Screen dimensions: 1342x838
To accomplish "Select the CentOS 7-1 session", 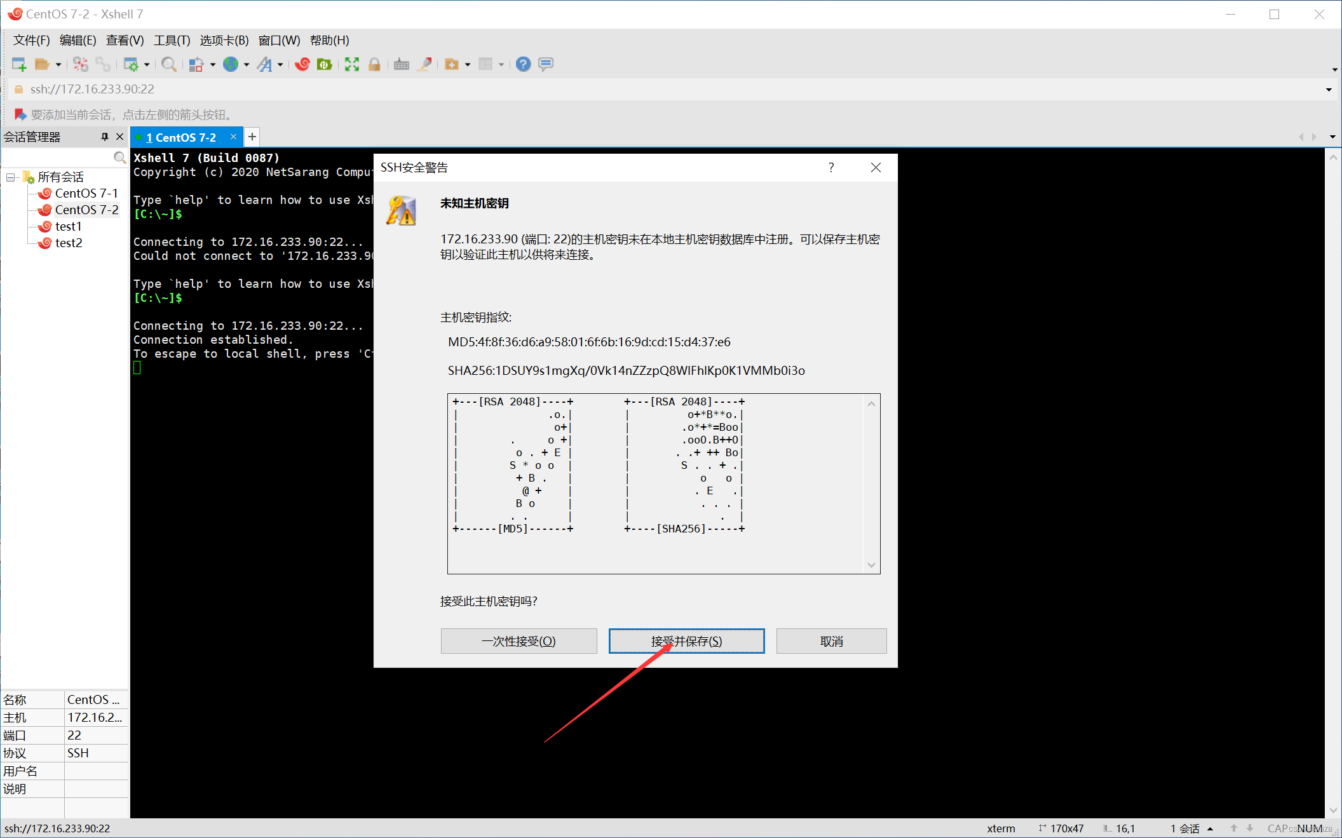I will (86, 193).
